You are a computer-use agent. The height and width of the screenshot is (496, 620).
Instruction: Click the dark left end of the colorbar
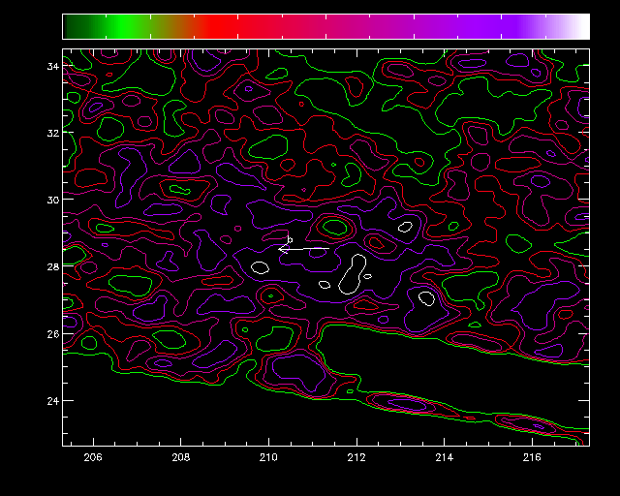(x=70, y=26)
